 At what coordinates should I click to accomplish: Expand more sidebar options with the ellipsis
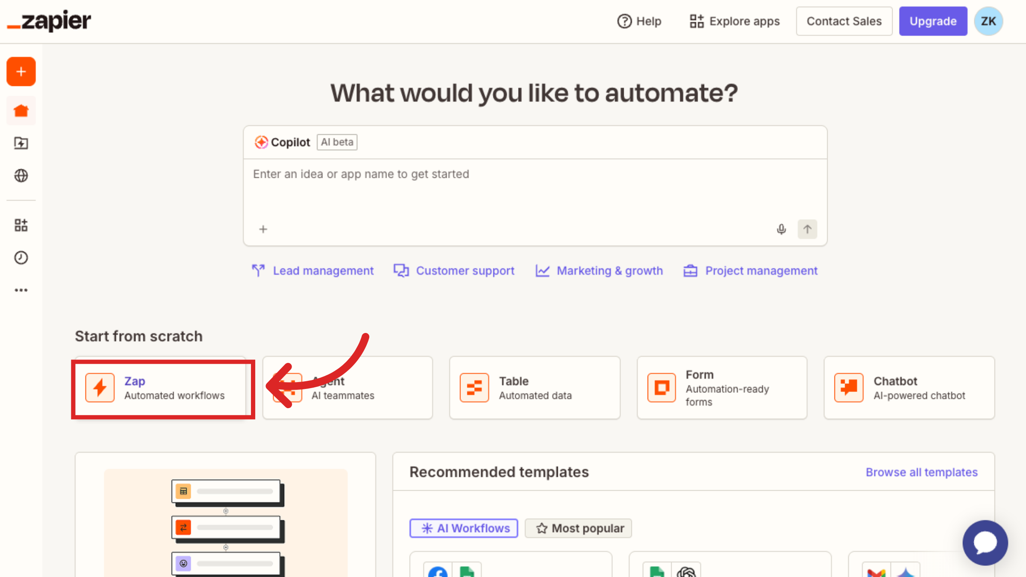pyautogui.click(x=21, y=290)
